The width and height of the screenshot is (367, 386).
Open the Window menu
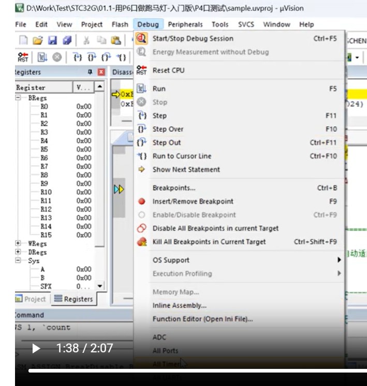click(x=277, y=24)
